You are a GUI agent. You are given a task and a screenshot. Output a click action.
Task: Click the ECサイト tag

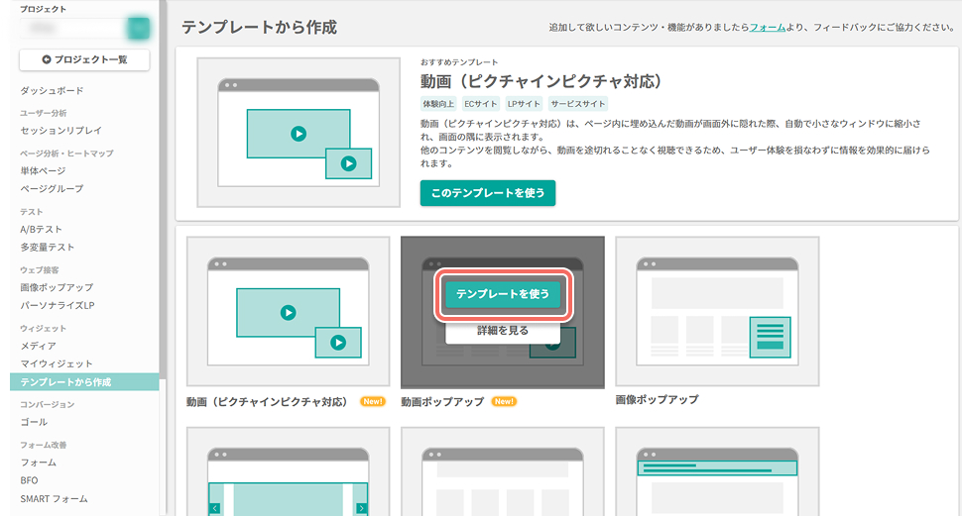[481, 104]
